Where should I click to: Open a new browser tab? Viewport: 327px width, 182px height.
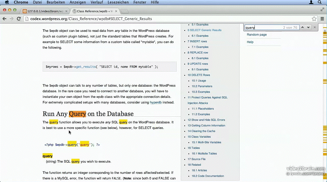click(124, 11)
